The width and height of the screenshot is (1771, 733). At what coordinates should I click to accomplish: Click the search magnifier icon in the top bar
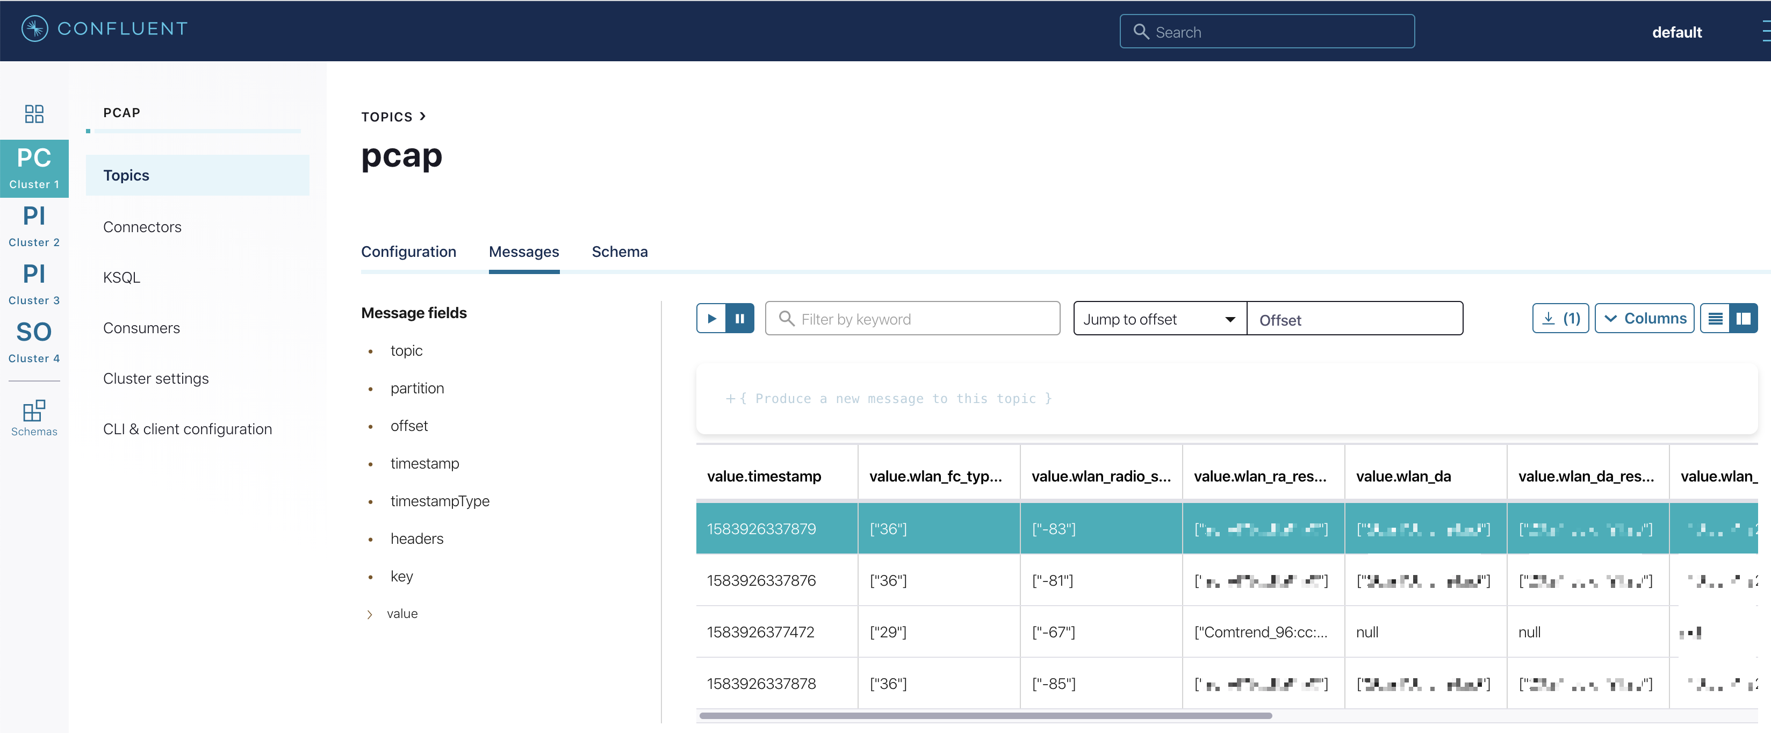(x=1141, y=32)
